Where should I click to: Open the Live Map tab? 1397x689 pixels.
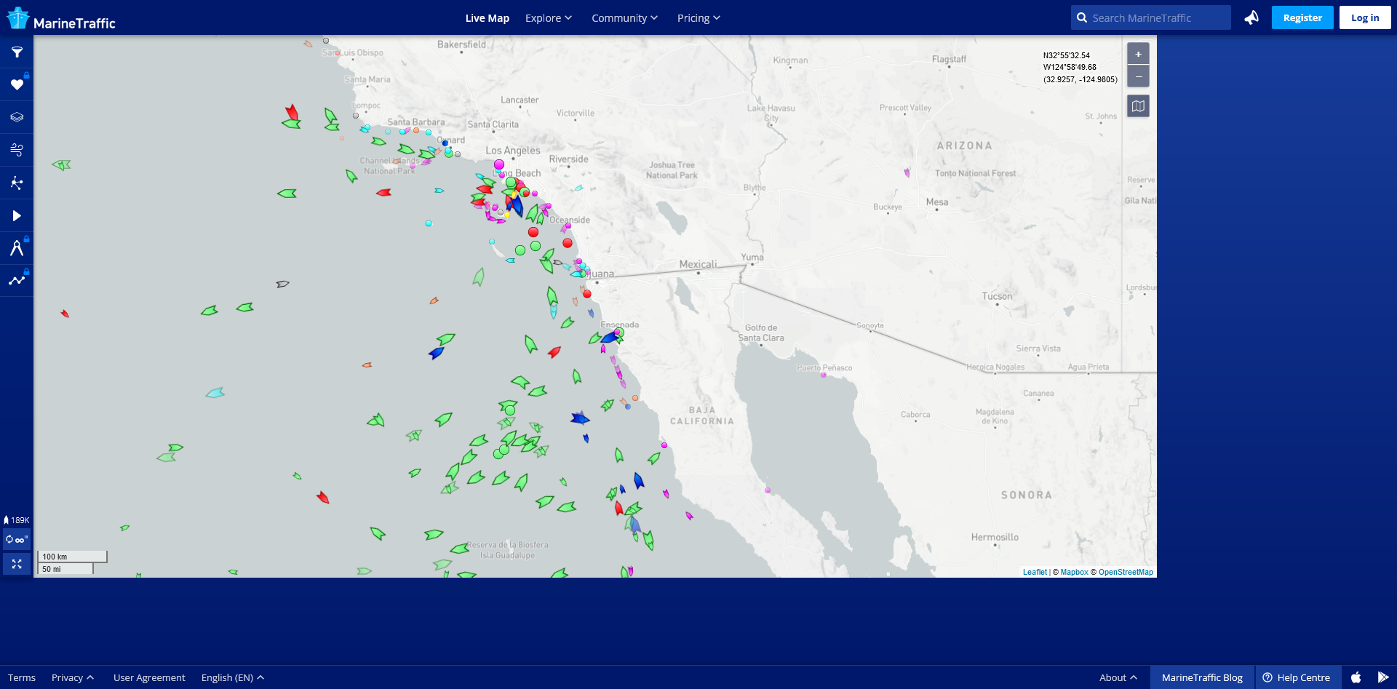pos(487,18)
